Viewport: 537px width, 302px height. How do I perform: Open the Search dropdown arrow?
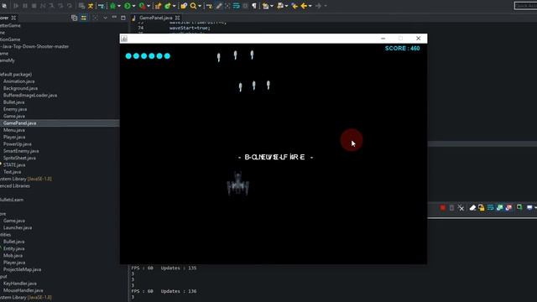pos(200,6)
